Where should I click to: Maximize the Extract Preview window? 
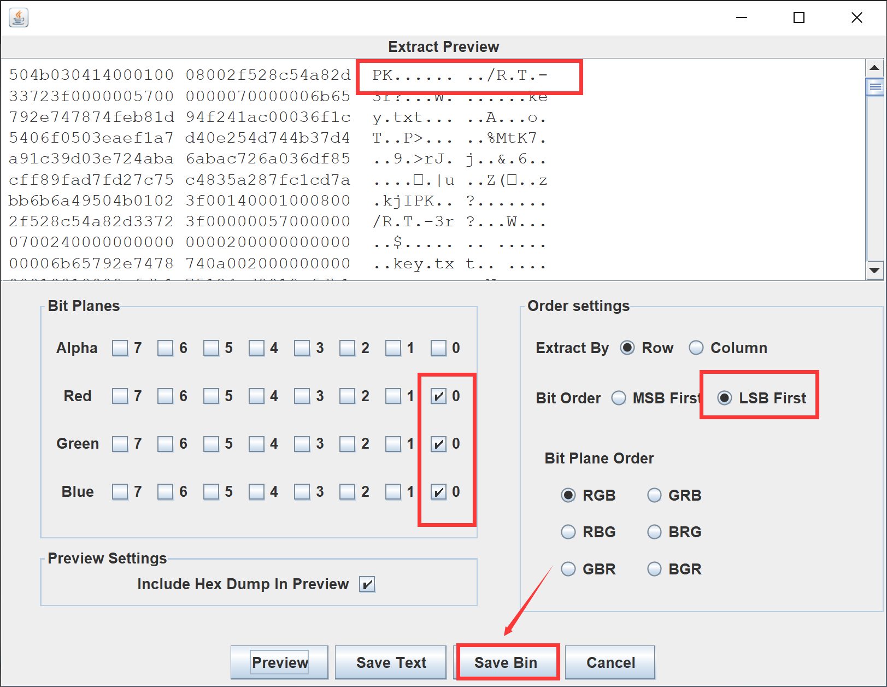tap(799, 17)
